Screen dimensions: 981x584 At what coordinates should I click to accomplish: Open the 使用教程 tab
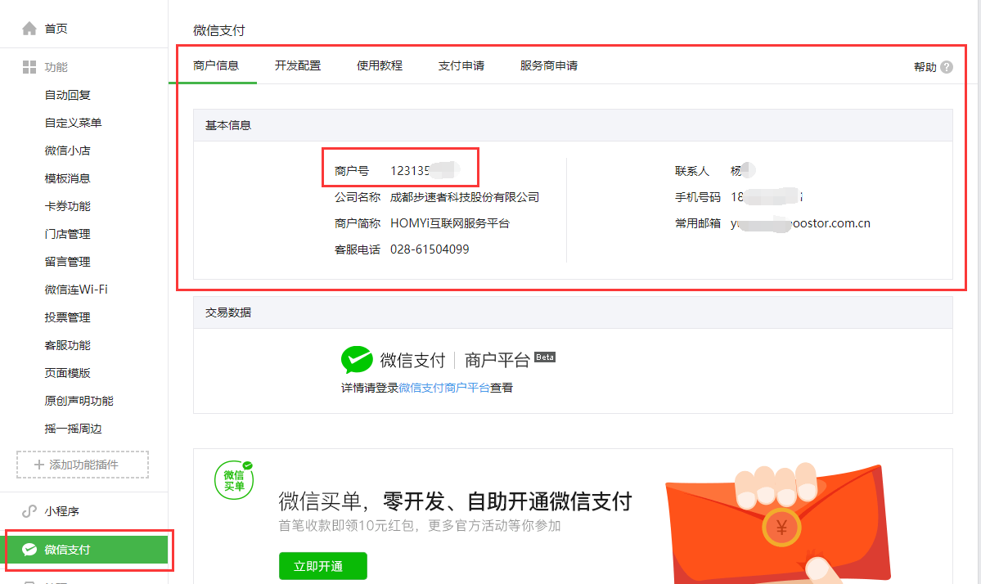tap(380, 65)
